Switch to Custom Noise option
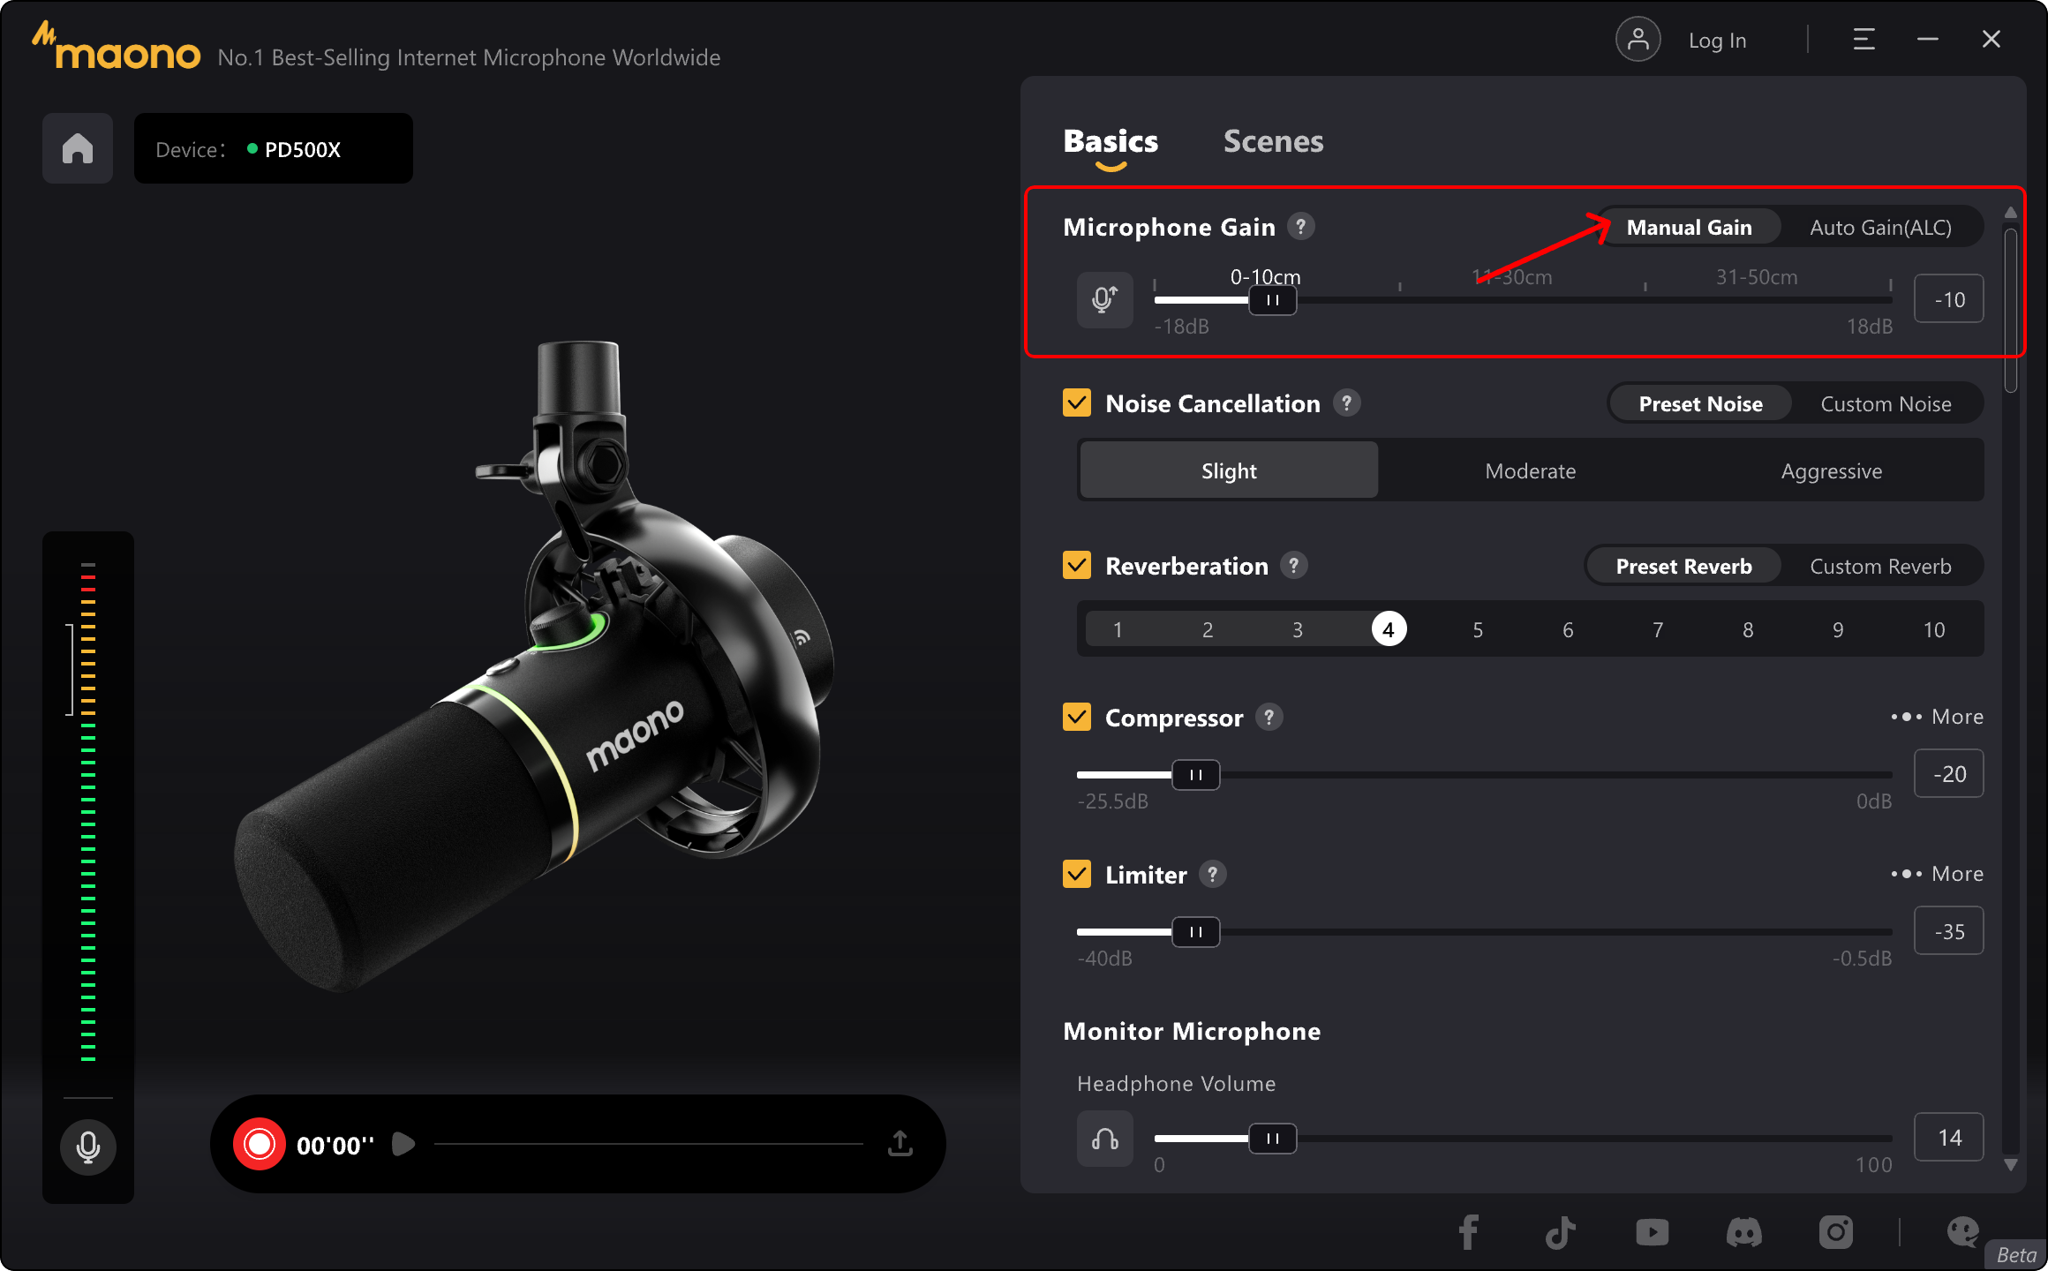The width and height of the screenshot is (2048, 1271). [x=1886, y=404]
